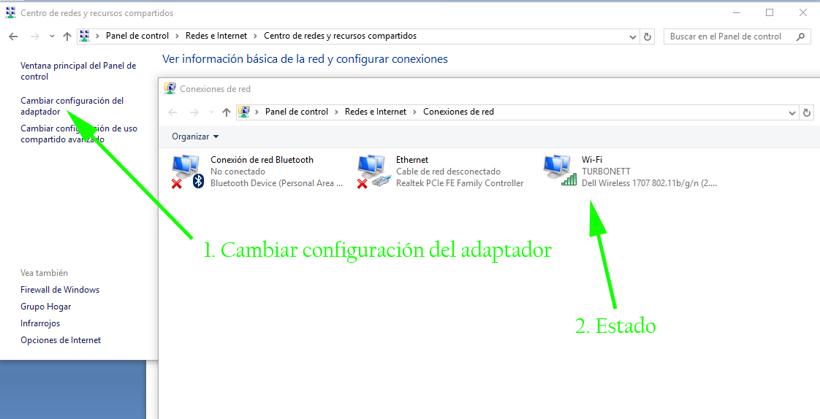This screenshot has height=419, width=820.
Task: Open Cambiar configuración del adaptador link
Action: click(x=72, y=106)
